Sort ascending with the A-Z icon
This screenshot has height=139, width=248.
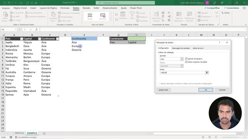[x=116, y=15]
